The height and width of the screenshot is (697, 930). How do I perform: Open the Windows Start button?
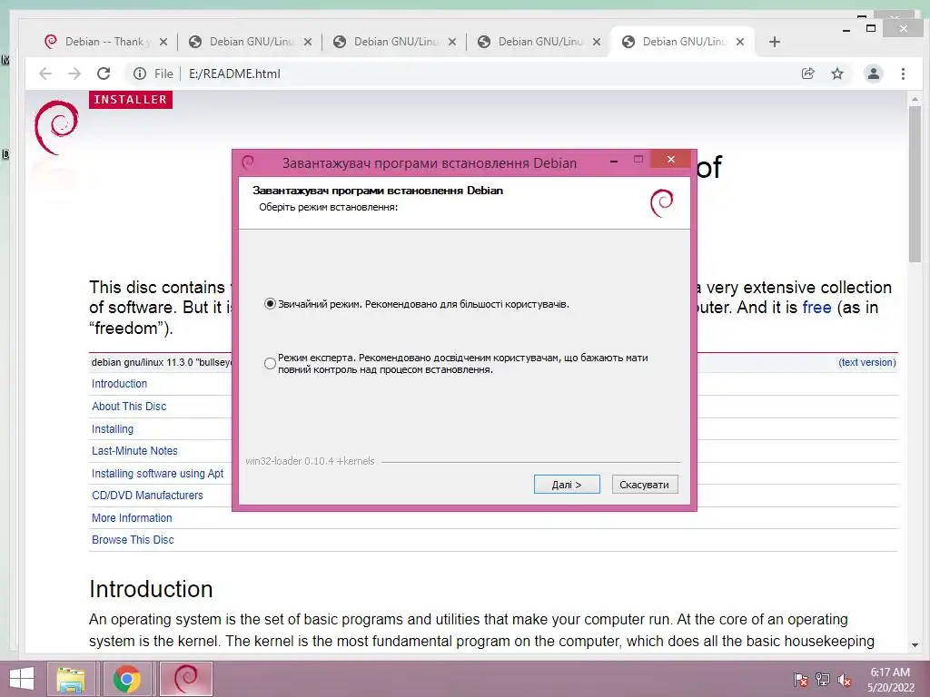(22, 679)
